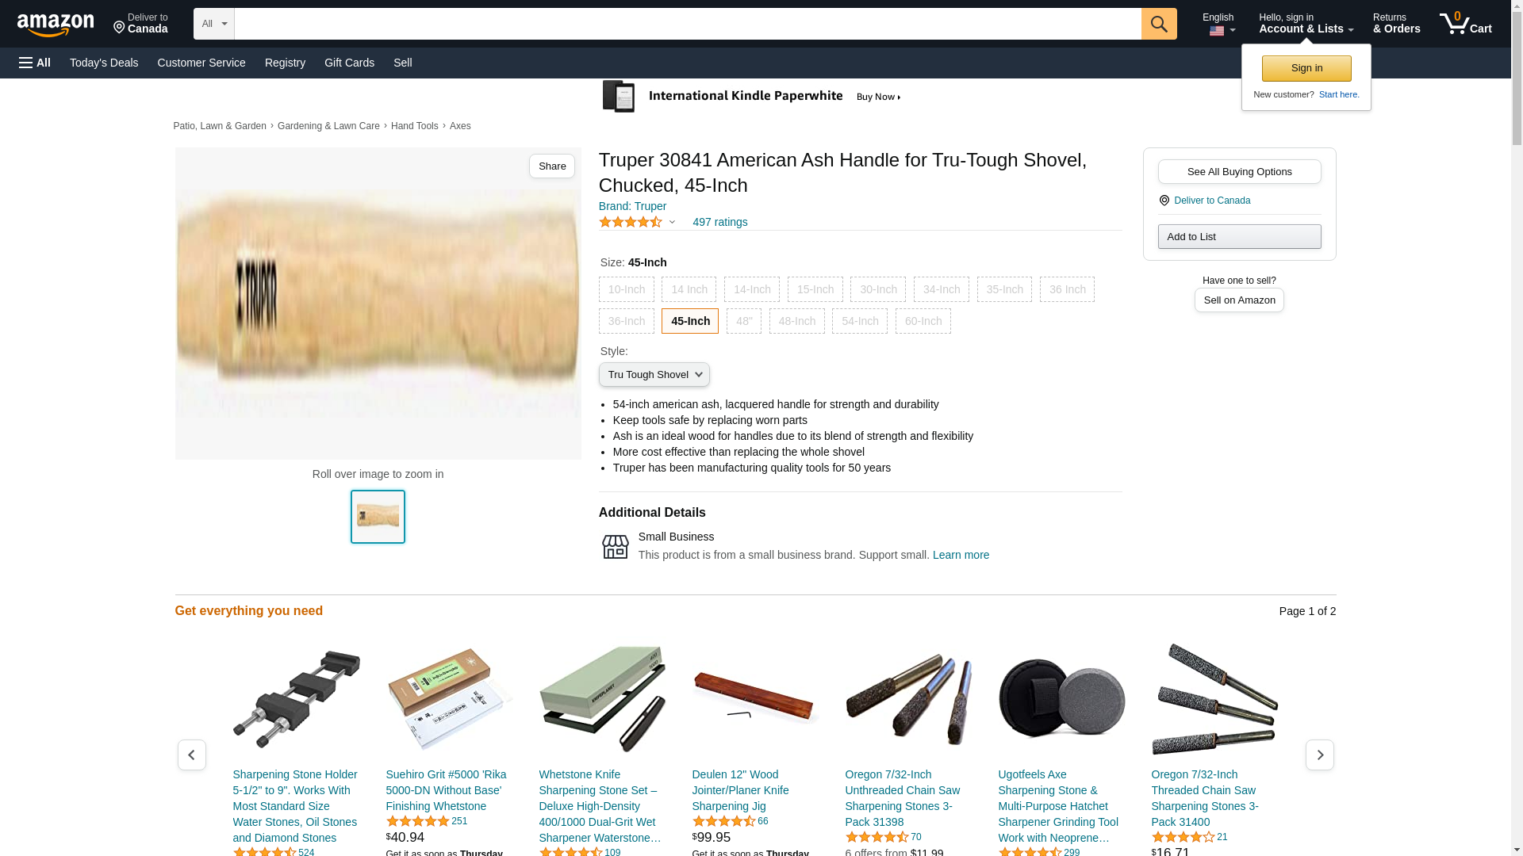
Task: Open the 497 ratings link
Action: [719, 222]
